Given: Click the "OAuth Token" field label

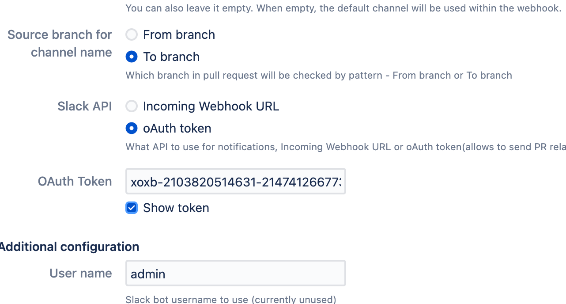Looking at the screenshot, I should [75, 181].
